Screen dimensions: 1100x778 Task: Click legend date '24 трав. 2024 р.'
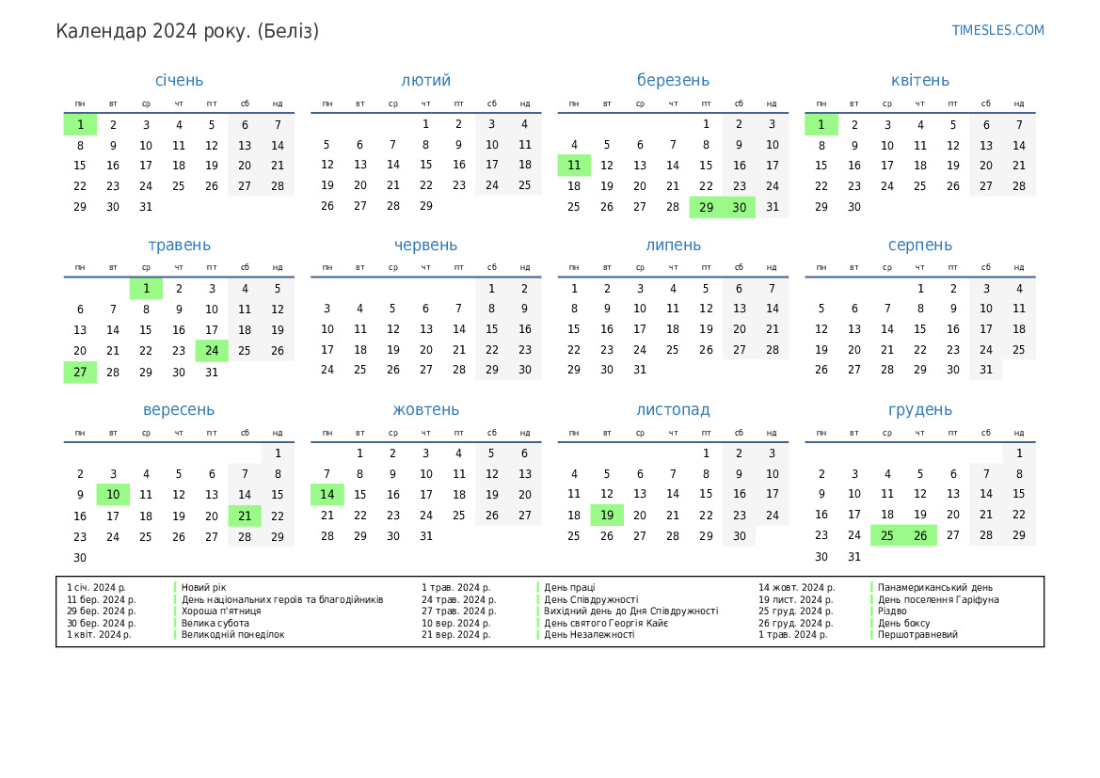459,600
